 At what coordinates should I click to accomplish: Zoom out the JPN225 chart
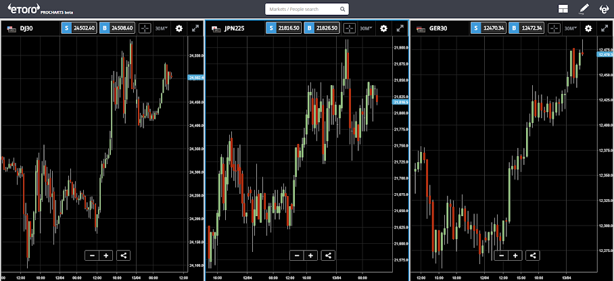[298, 255]
